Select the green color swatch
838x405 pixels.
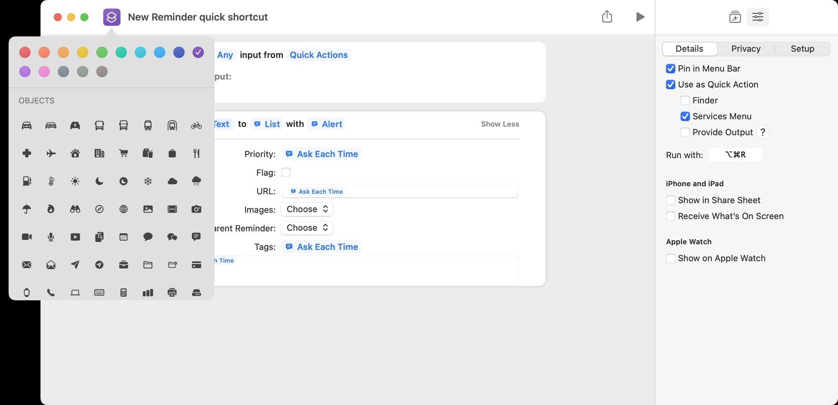click(101, 52)
